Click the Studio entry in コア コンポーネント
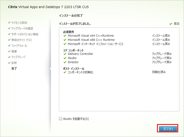 click(x=72, y=58)
